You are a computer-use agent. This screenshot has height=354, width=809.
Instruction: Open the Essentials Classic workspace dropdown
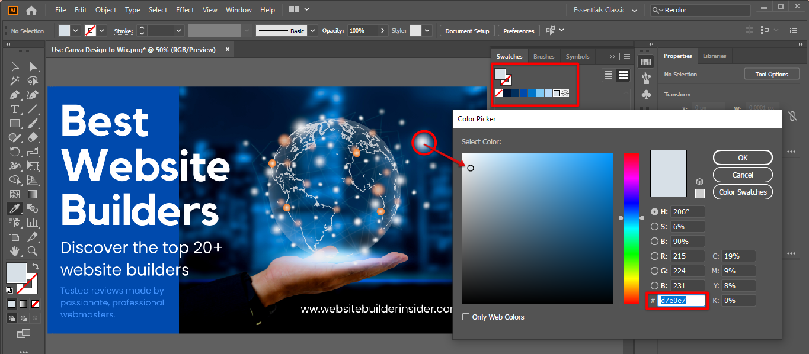point(605,10)
